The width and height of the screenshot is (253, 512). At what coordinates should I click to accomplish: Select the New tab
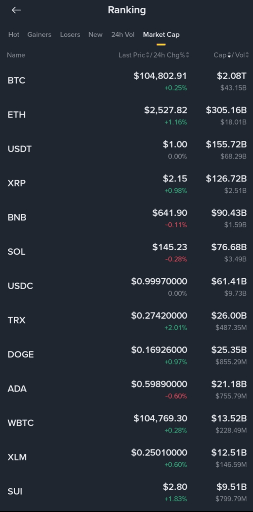95,35
